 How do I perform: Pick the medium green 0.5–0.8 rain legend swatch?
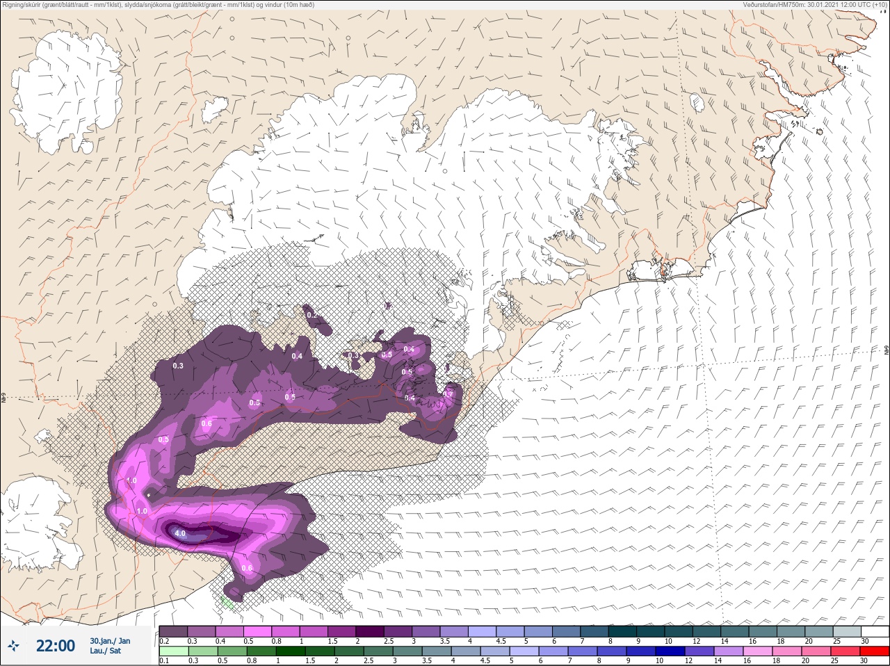tap(232, 651)
